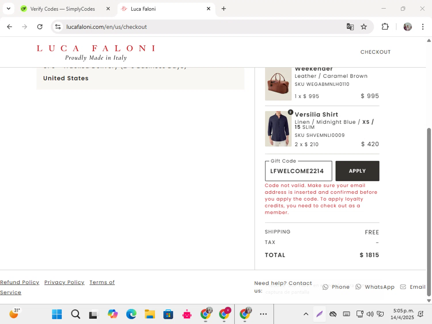The image size is (432, 324).
Task: Click the translate page icon
Action: (350, 27)
